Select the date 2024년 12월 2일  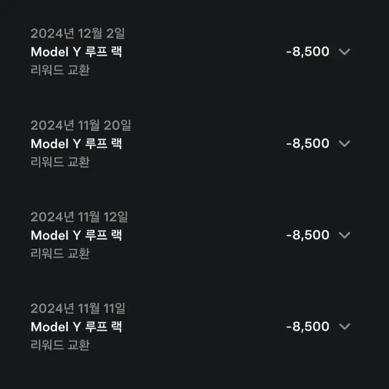tap(78, 34)
